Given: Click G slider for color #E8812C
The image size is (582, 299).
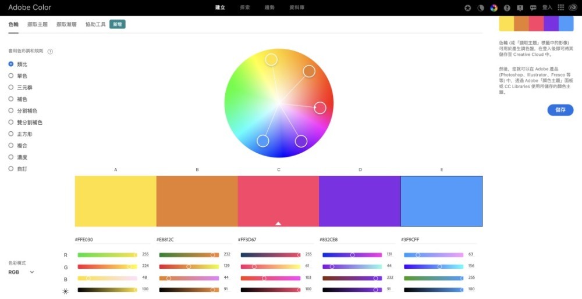Looking at the screenshot, I should [x=189, y=266].
